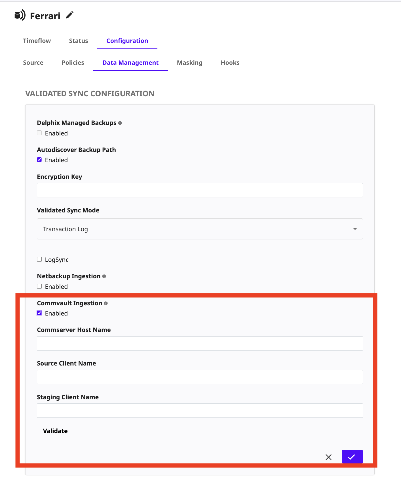The width and height of the screenshot is (401, 497).
Task: Go to the Policies tab
Action: (x=73, y=62)
